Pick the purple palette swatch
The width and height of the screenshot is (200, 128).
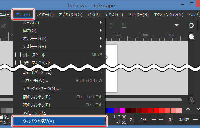117,111
